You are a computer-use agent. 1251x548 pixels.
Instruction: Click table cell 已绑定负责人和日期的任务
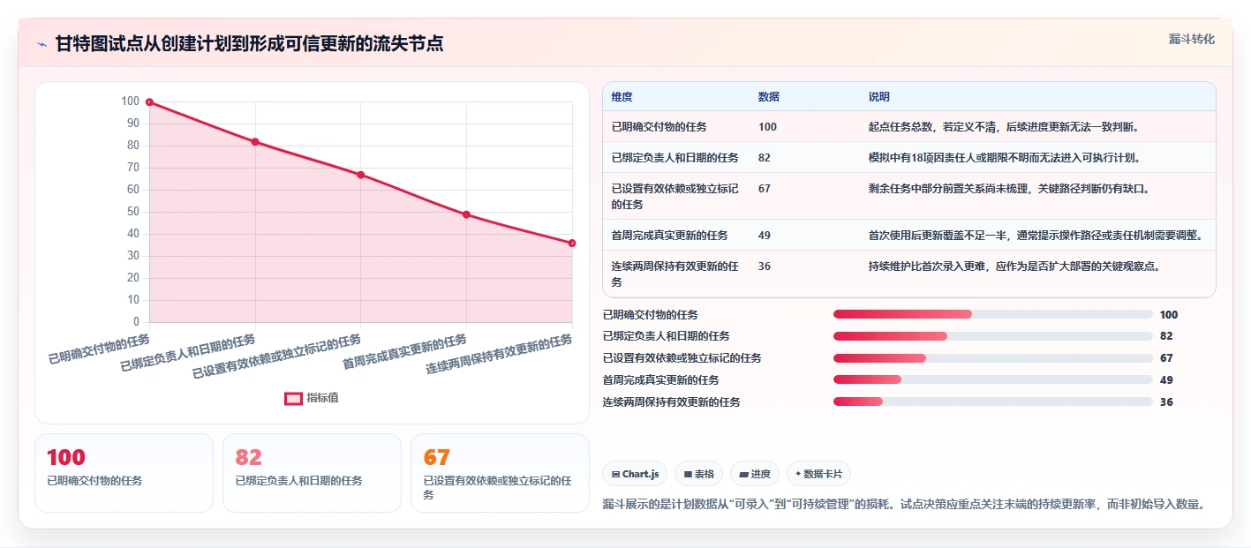[x=674, y=158]
